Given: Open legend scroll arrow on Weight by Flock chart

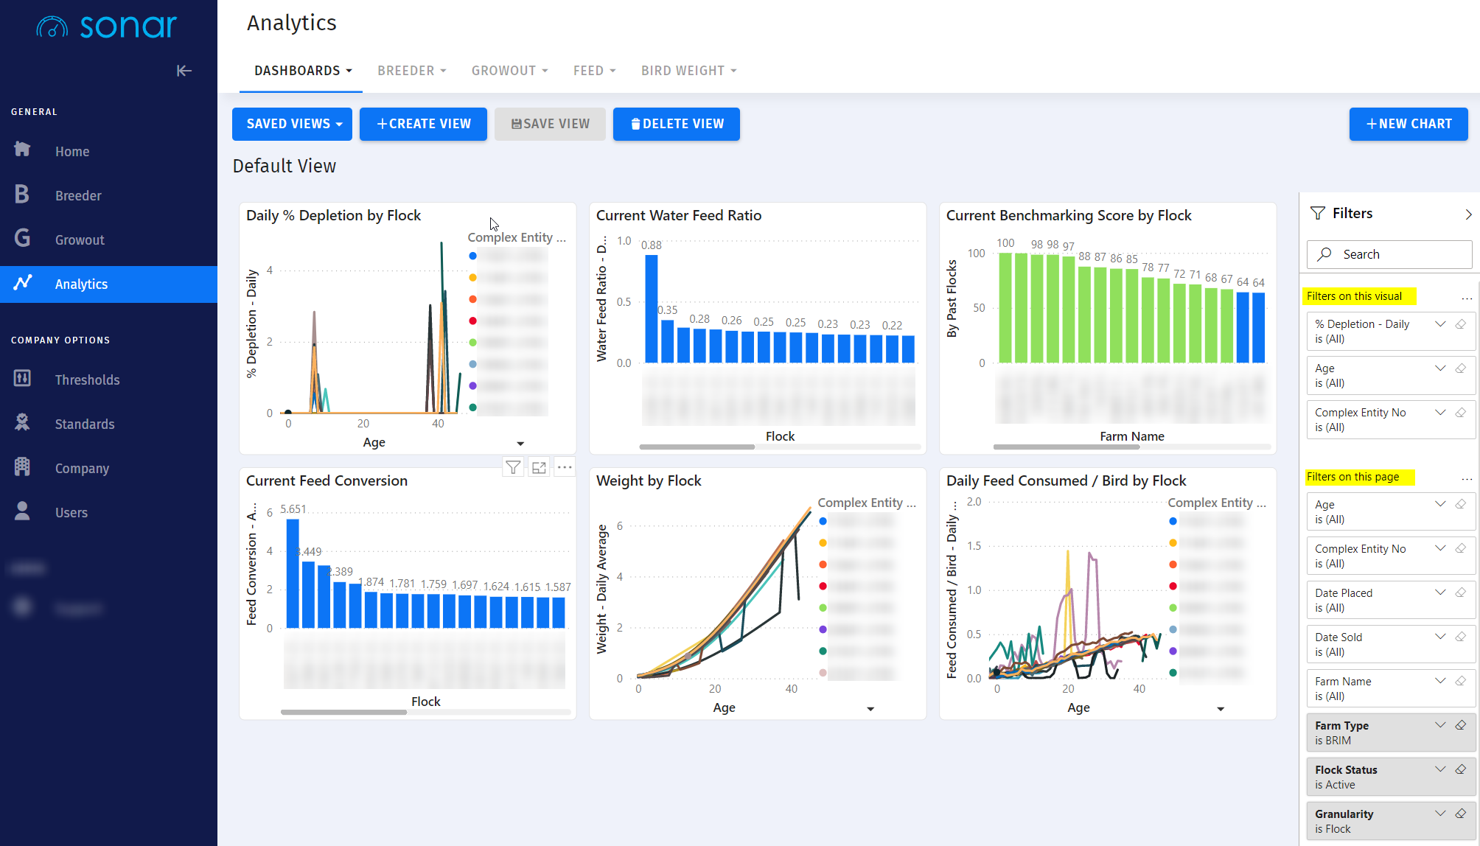Looking at the screenshot, I should pyautogui.click(x=870, y=709).
